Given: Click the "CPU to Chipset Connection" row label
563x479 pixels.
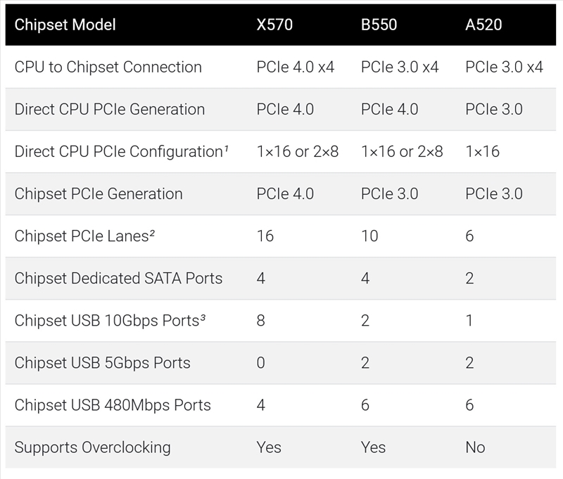Looking at the screenshot, I should tap(108, 67).
